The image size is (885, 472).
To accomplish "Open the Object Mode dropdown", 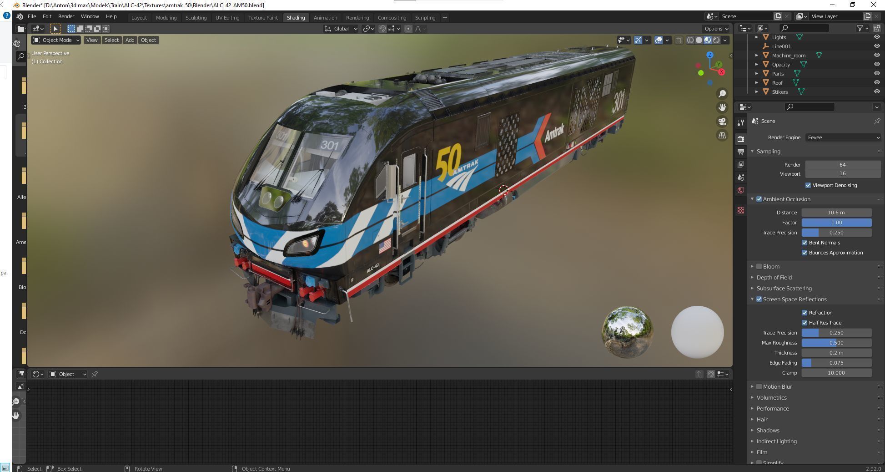I will [x=56, y=40].
